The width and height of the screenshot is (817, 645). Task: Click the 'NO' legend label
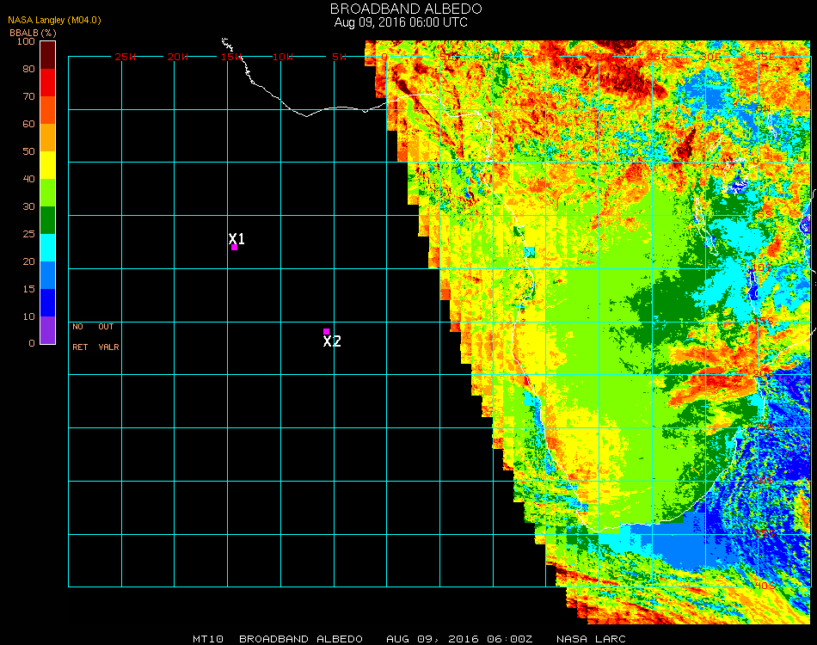click(x=77, y=327)
